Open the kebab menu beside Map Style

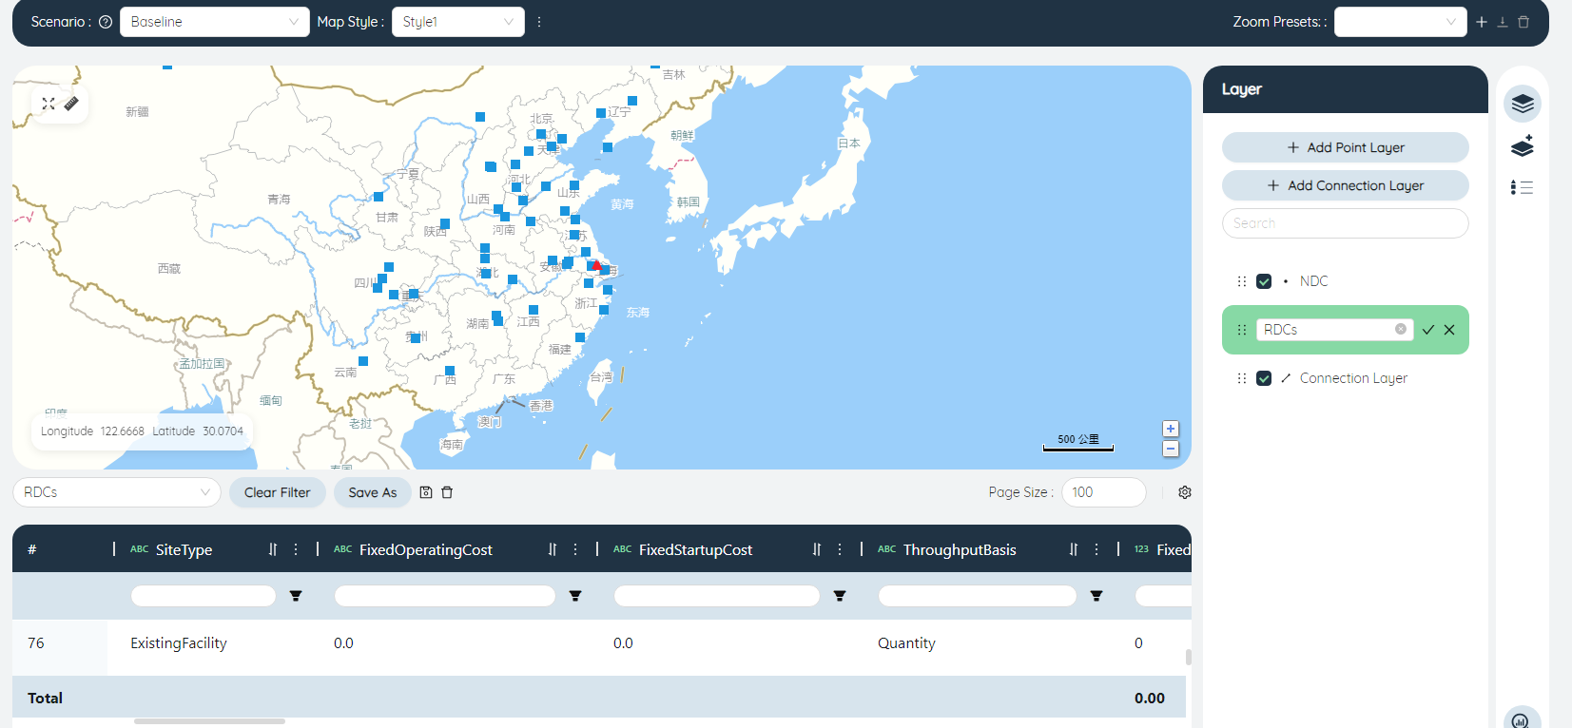point(539,22)
